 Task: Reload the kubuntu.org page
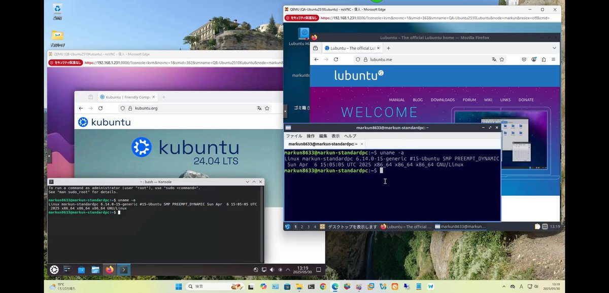click(x=100, y=108)
